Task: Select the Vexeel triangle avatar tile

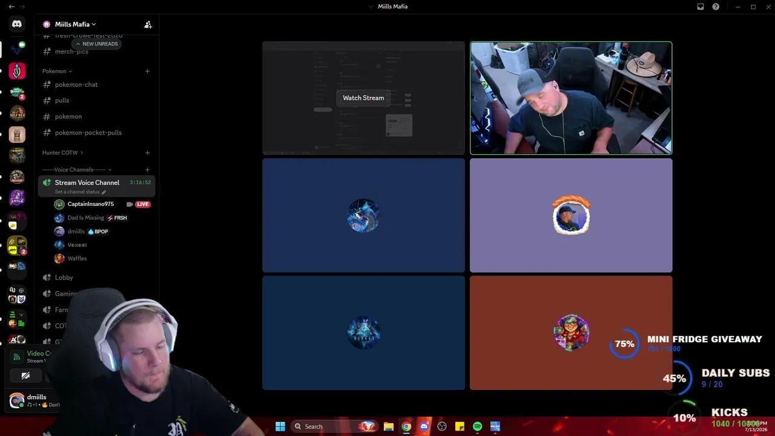Action: coord(363,332)
